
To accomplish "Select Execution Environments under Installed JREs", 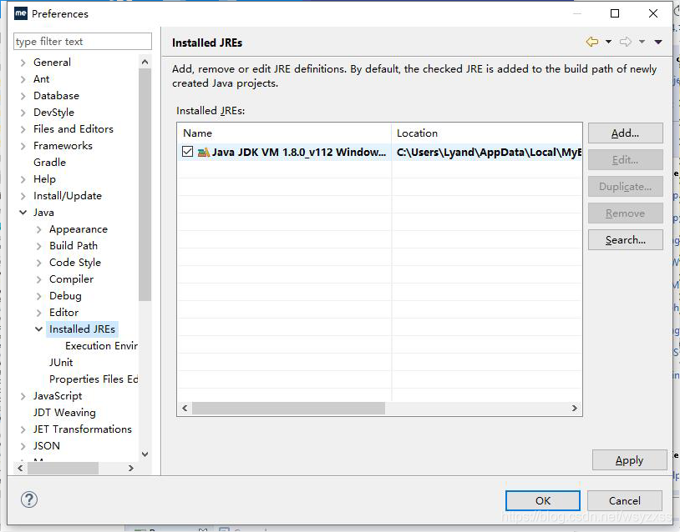I will (x=100, y=345).
